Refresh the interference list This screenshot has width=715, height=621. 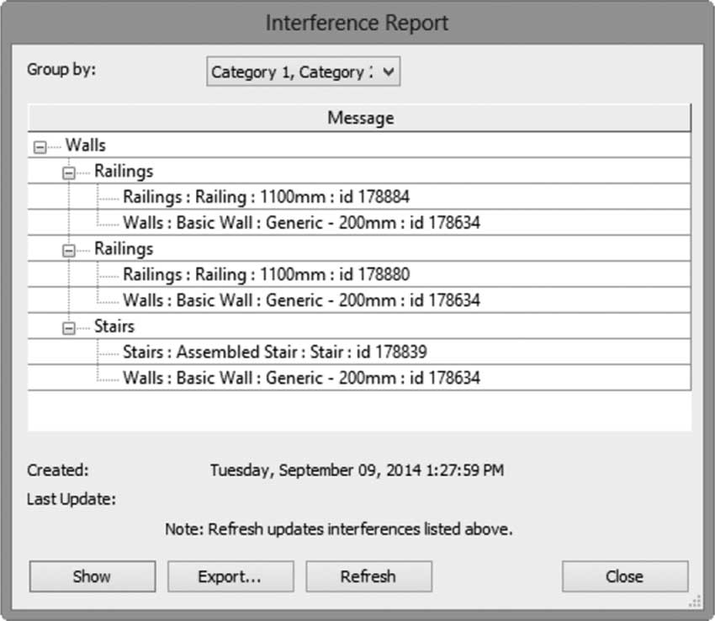tap(369, 576)
